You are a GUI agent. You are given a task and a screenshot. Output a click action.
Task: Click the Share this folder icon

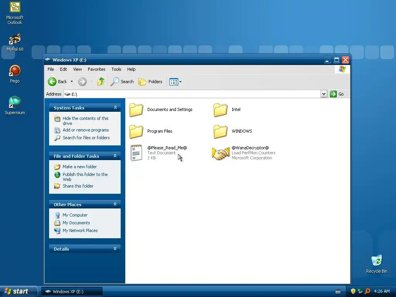click(57, 186)
